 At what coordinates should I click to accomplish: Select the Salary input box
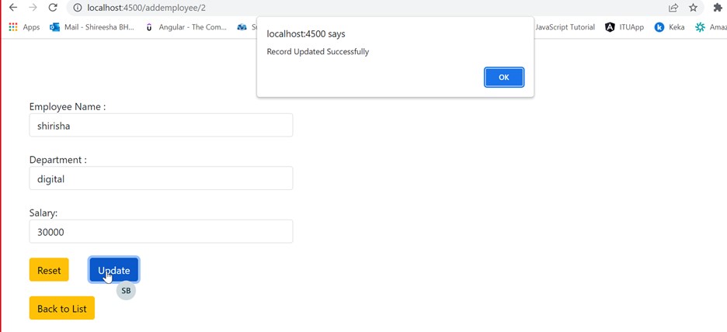[161, 232]
